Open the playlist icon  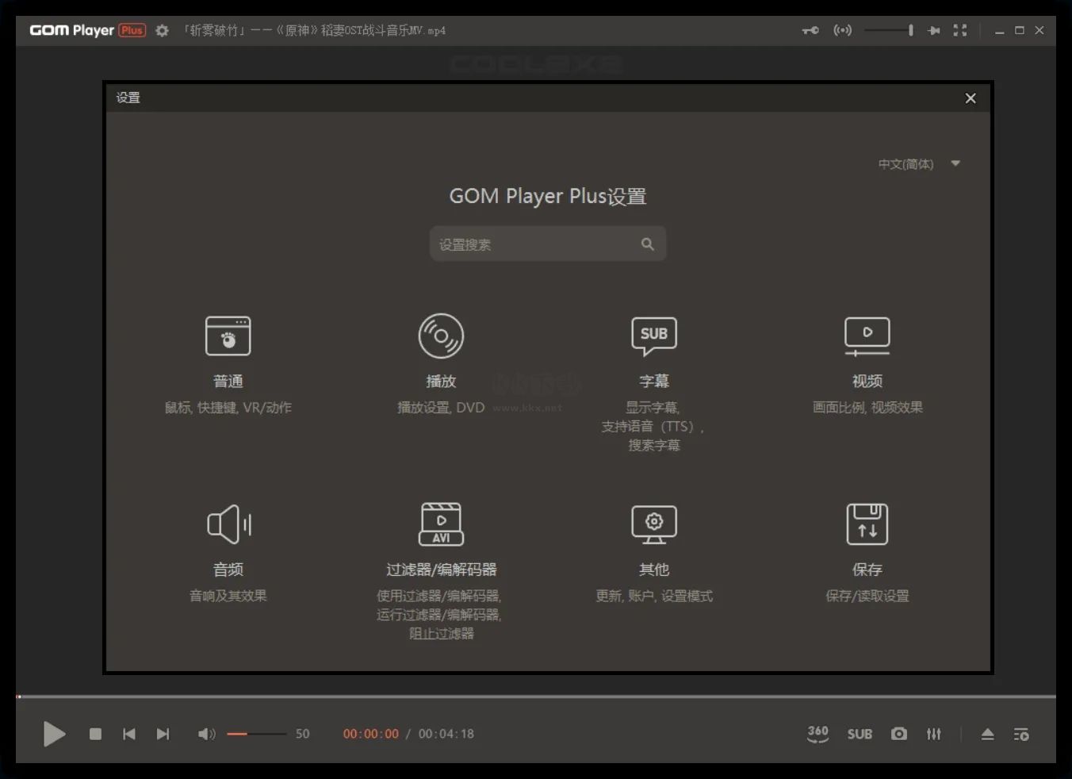[x=1021, y=734]
